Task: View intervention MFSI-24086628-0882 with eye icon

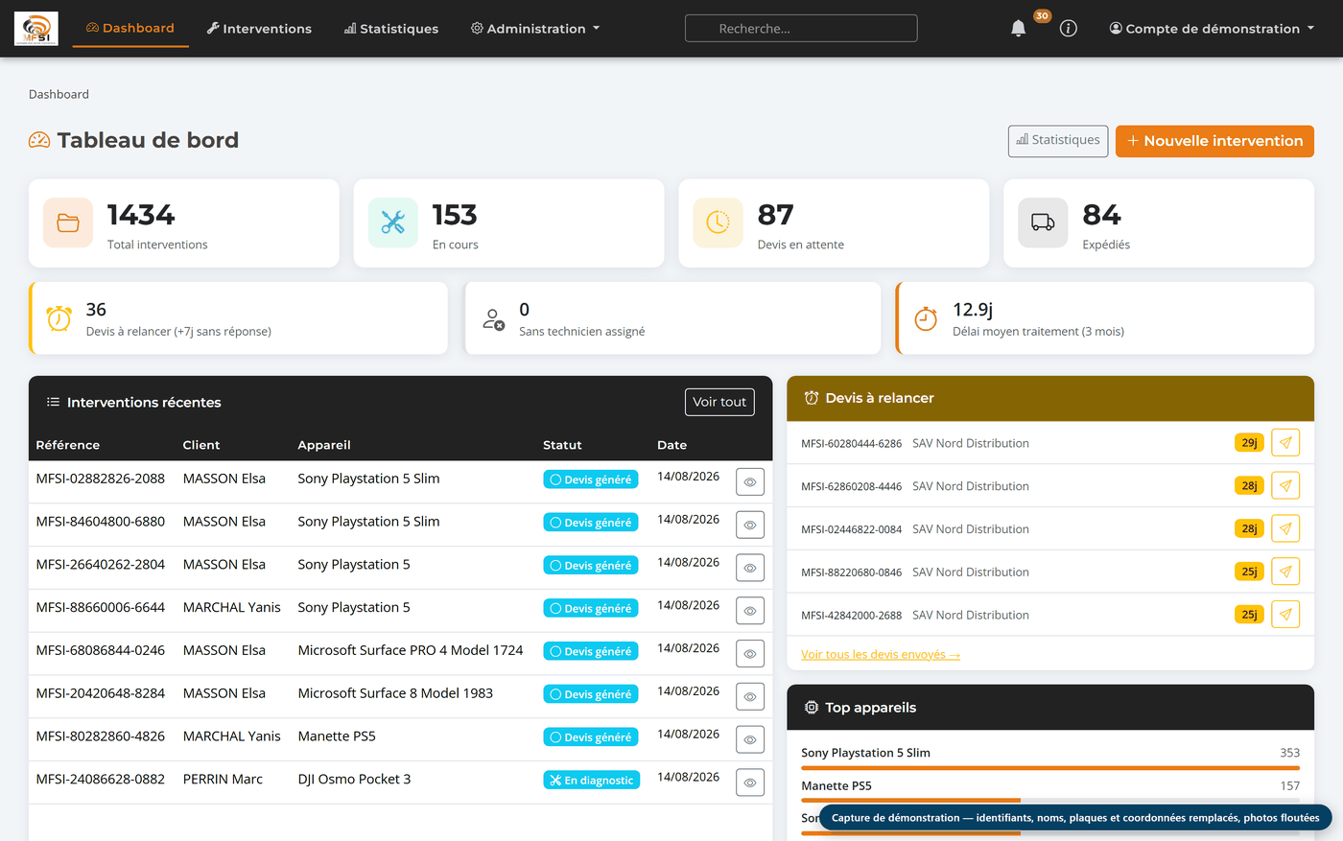Action: click(750, 783)
